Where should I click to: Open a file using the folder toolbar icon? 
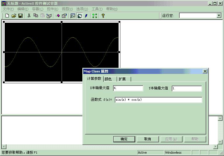pyautogui.click(x=14, y=16)
